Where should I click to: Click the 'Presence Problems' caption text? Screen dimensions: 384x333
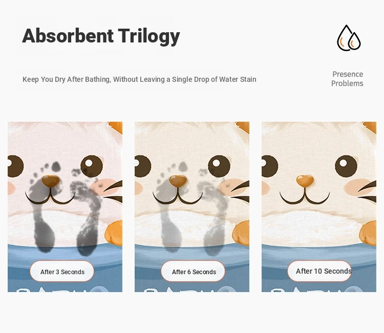click(347, 79)
